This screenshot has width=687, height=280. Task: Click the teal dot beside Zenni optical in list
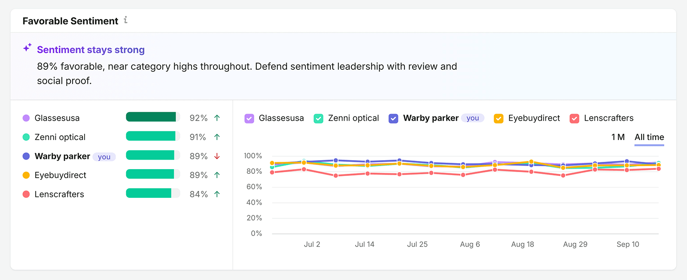(26, 137)
